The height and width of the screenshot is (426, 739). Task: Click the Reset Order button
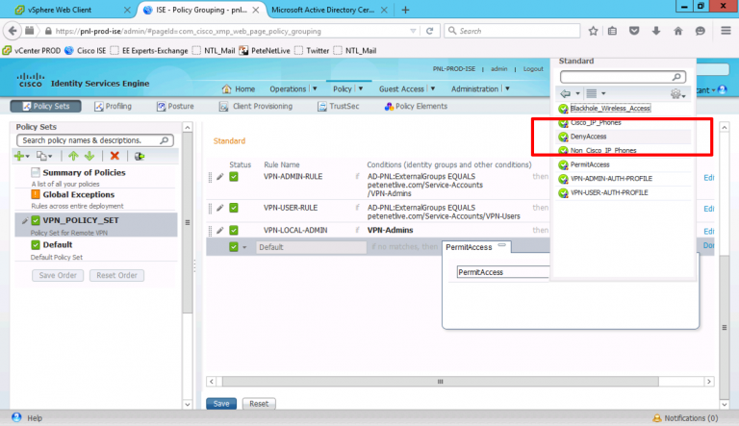116,275
